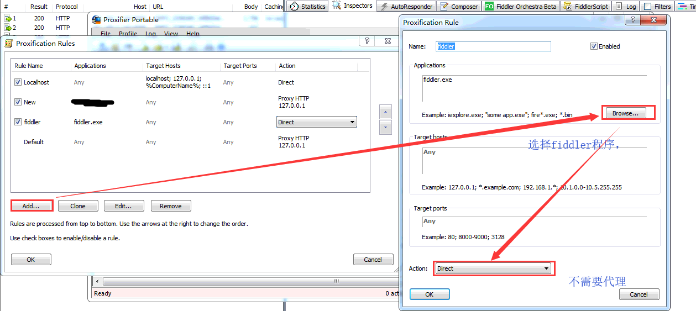Tick the Filters tab checkbox
Image resolution: width=696 pixels, height=311 pixels.
[647, 7]
